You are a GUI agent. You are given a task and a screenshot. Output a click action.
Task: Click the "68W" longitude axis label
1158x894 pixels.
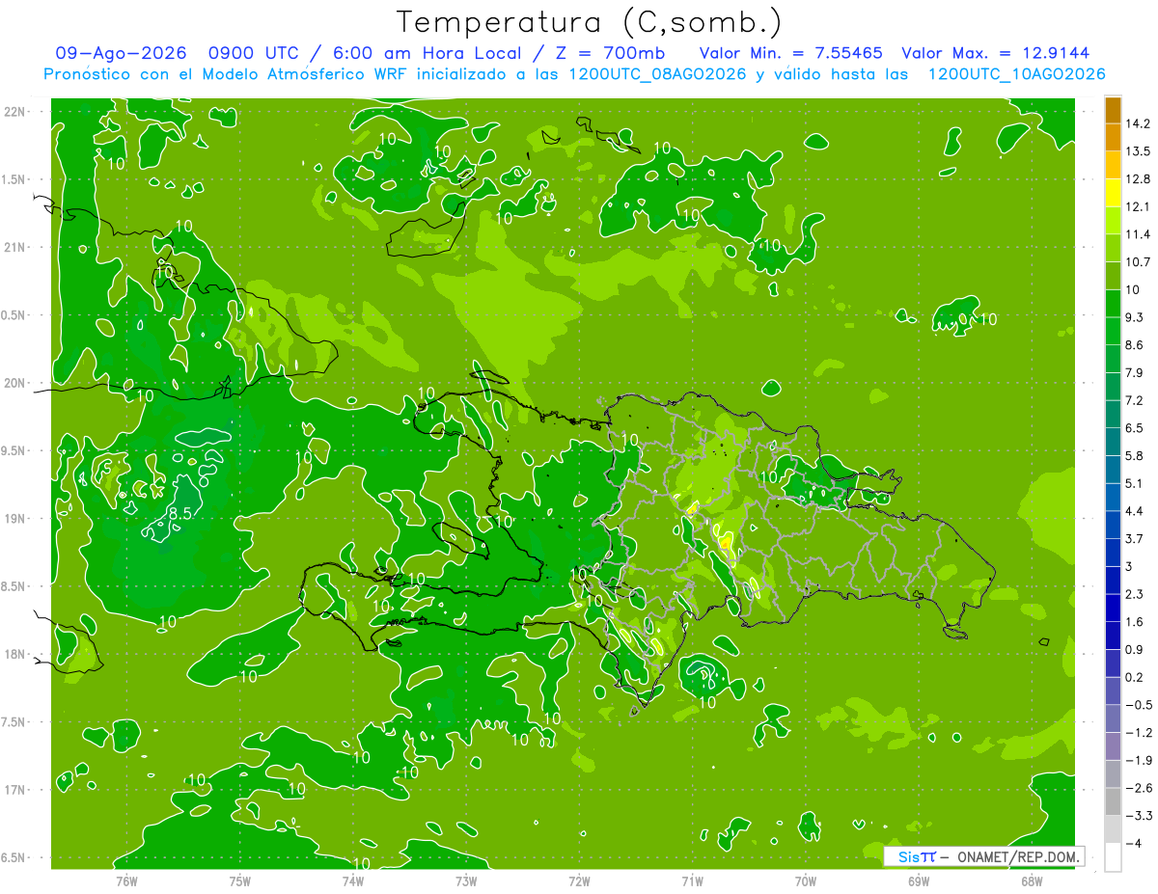coord(1032,880)
